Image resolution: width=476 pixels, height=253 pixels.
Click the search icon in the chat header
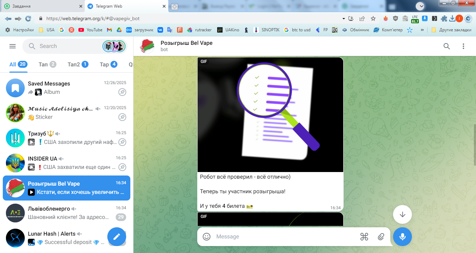coord(447,46)
